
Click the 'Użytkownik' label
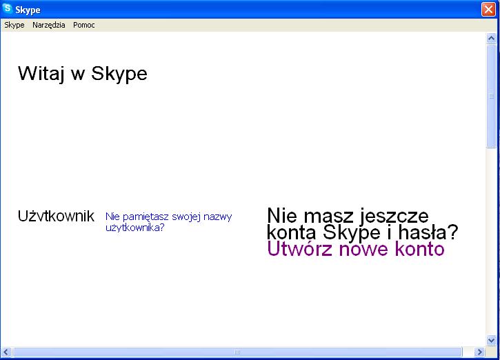(56, 216)
